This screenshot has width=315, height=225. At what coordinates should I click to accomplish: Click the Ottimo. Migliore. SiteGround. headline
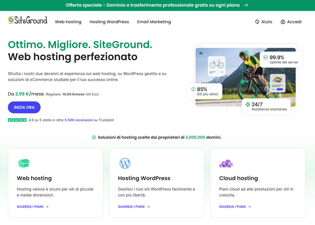[x=80, y=44]
